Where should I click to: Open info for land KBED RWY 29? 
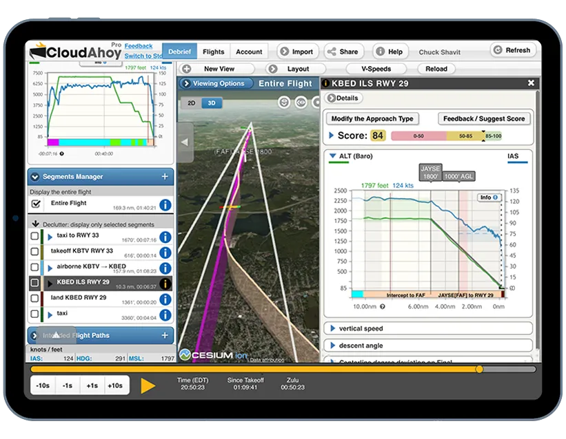point(165,299)
